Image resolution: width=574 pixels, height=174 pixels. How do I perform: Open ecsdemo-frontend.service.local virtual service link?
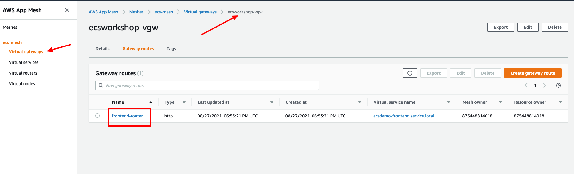click(x=403, y=116)
